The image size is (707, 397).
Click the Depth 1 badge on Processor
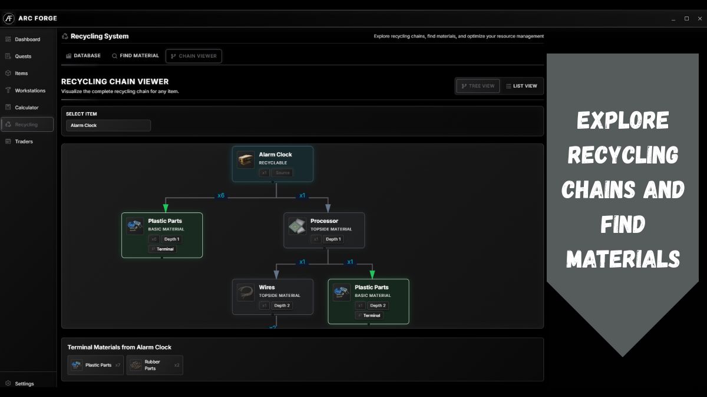(333, 239)
